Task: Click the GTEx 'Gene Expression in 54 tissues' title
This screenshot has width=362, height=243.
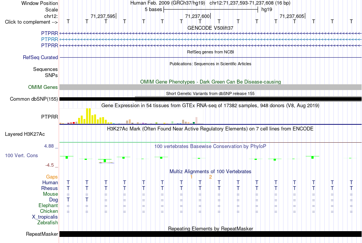Action: coord(210,106)
